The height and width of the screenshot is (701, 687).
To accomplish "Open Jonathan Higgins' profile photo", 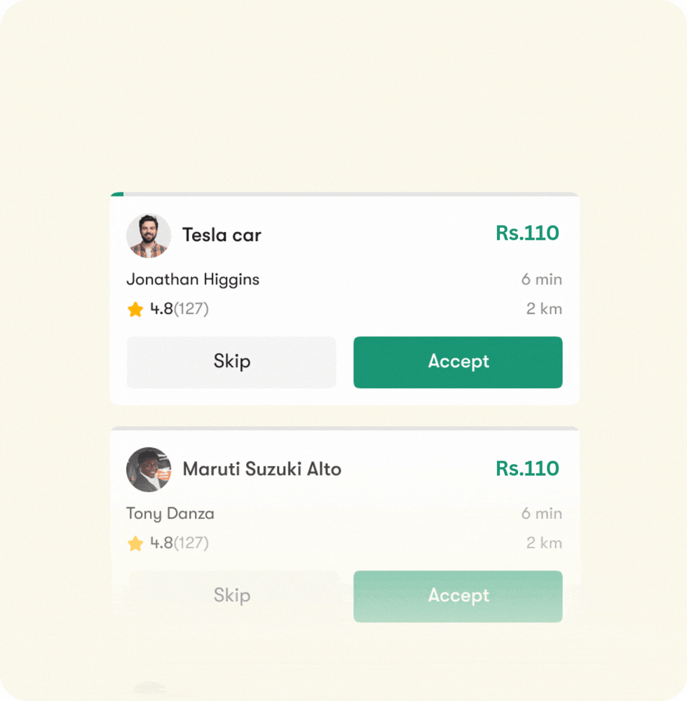I will [x=149, y=236].
